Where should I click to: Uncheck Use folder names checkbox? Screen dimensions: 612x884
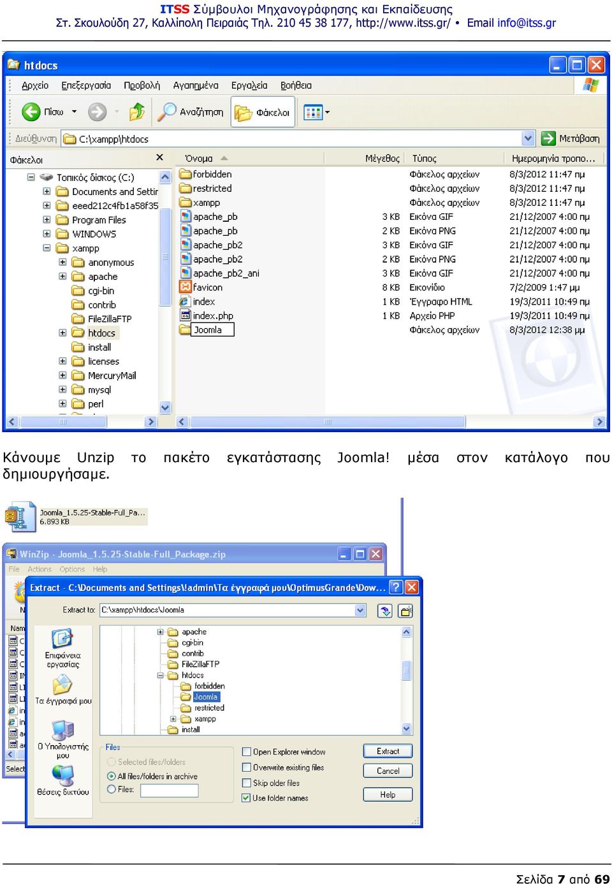click(x=246, y=798)
